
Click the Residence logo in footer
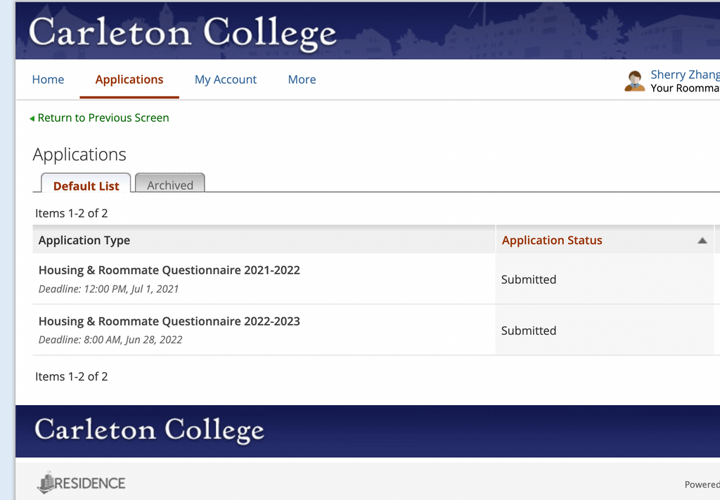[82, 482]
